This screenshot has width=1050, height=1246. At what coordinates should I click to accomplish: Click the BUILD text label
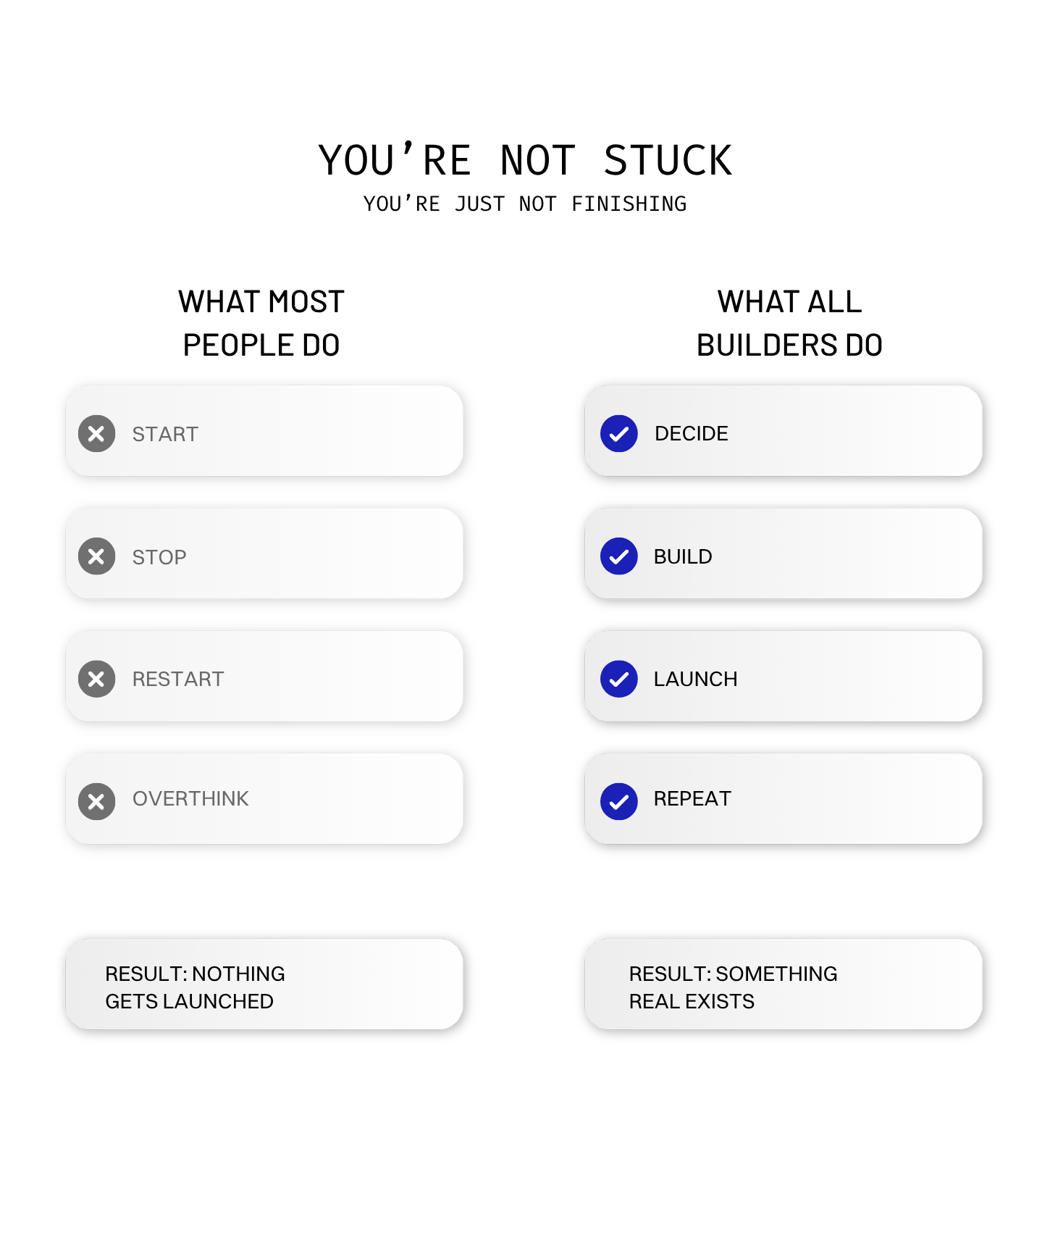click(x=683, y=556)
